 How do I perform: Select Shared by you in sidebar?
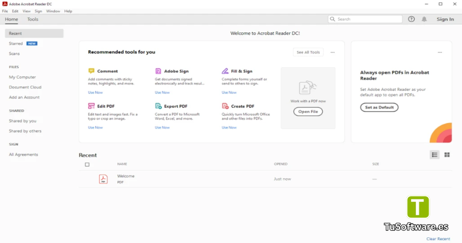pyautogui.click(x=23, y=121)
